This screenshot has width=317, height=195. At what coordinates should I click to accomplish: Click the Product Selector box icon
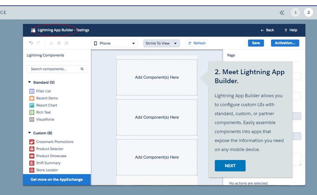32,149
